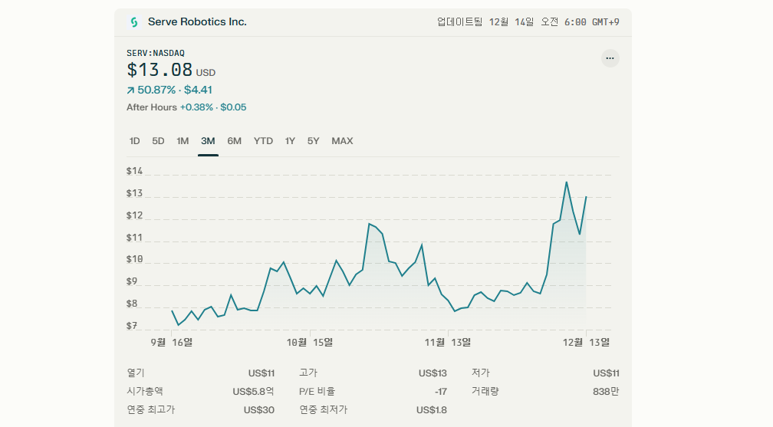This screenshot has width=773, height=427.
Task: Show the YTD chart range
Action: point(263,141)
